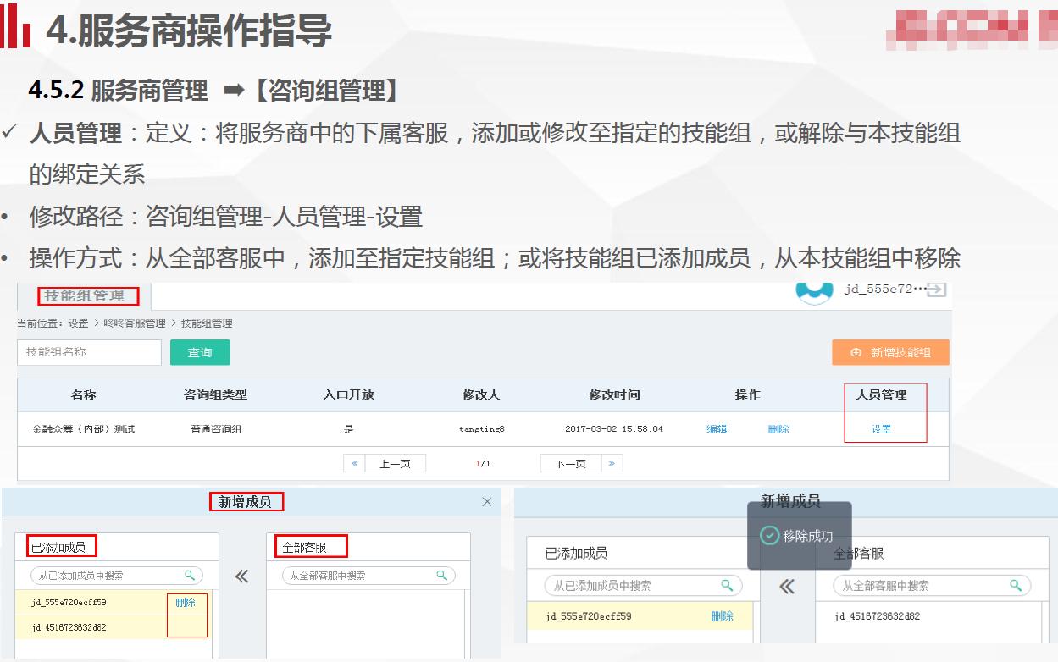Screen dimensions: 1058x662
Task: Click the double-left arrow in right dialog
Action: click(787, 587)
